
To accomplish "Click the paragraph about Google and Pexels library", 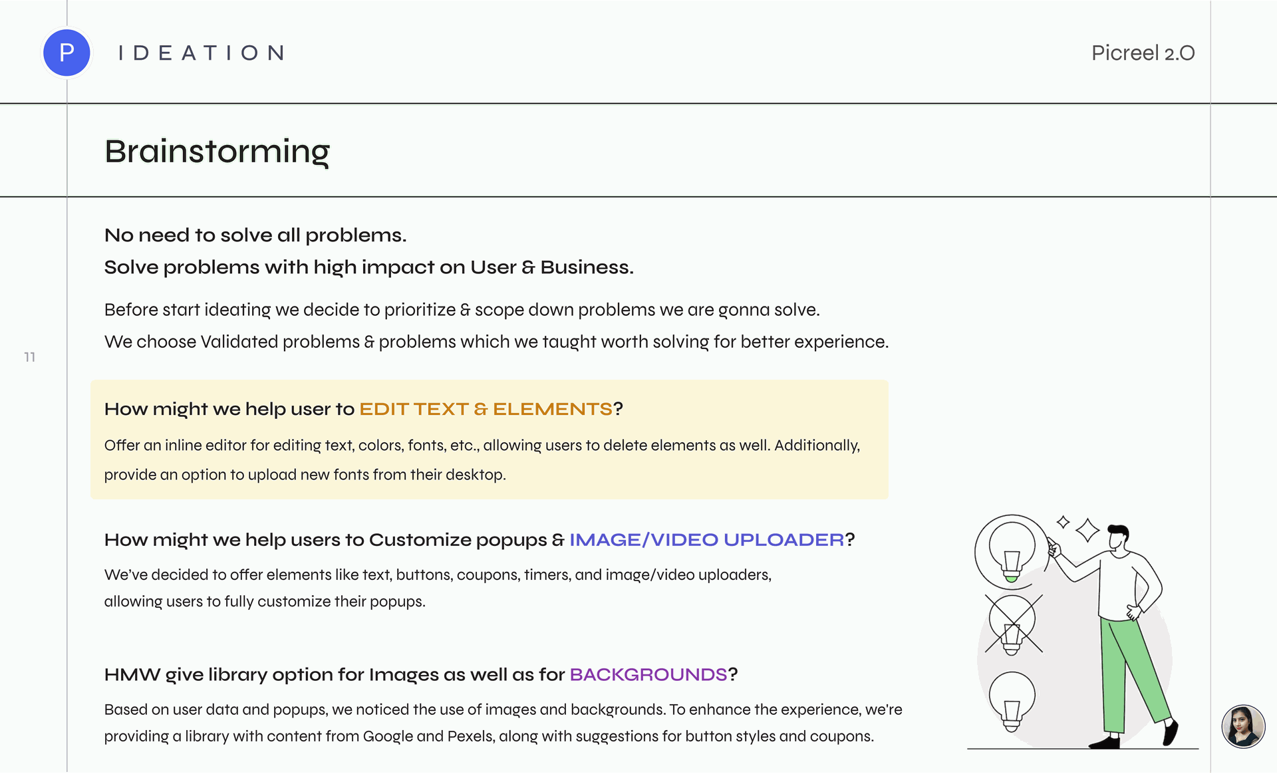I will point(503,723).
